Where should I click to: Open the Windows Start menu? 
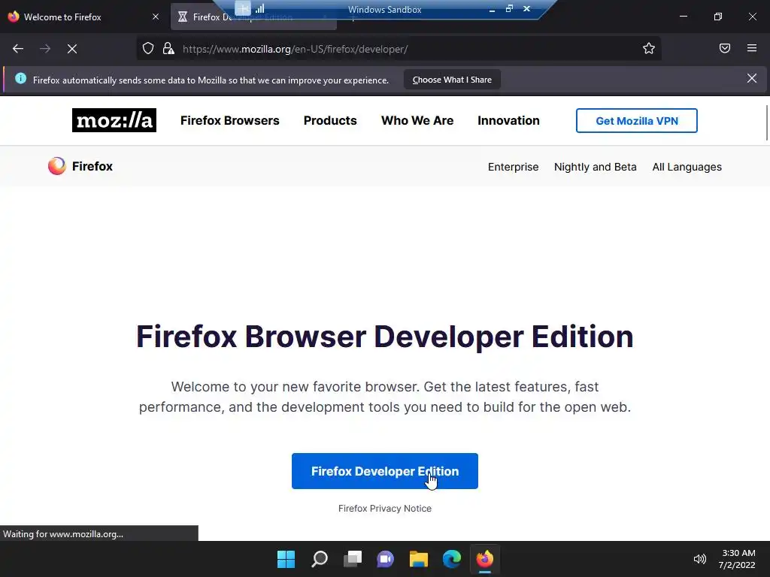pos(286,559)
